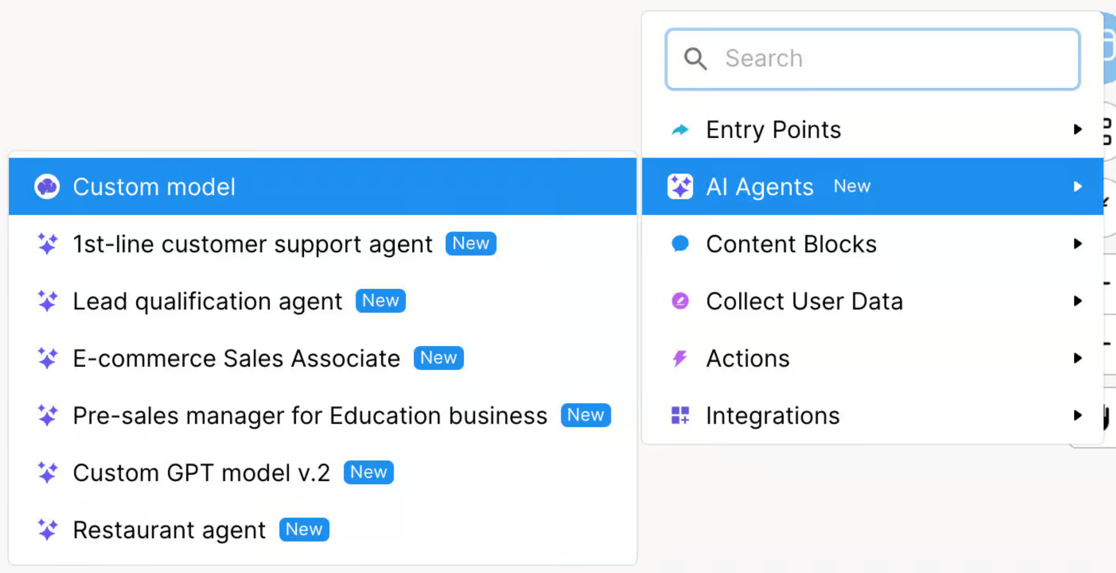The image size is (1116, 573).
Task: Click the Integrations grid icon
Action: [680, 416]
